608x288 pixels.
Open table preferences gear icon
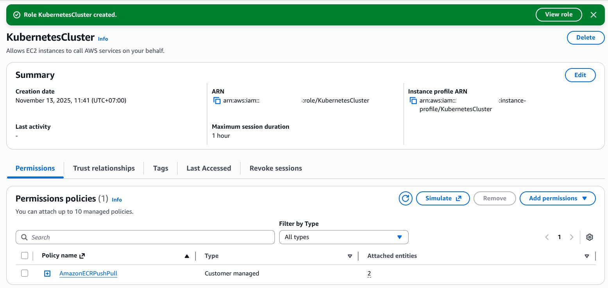(590, 237)
